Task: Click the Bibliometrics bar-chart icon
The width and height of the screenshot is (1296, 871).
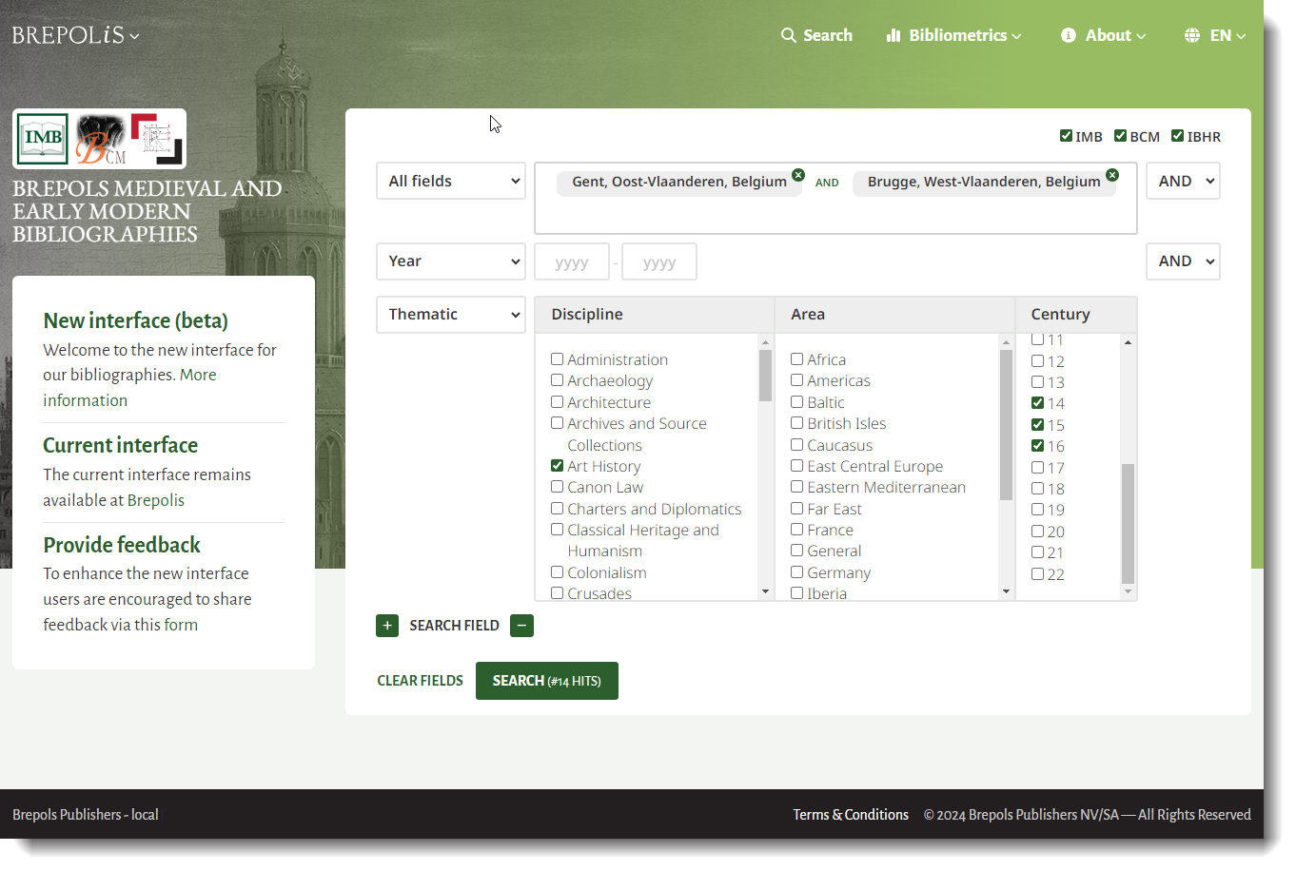Action: click(893, 35)
